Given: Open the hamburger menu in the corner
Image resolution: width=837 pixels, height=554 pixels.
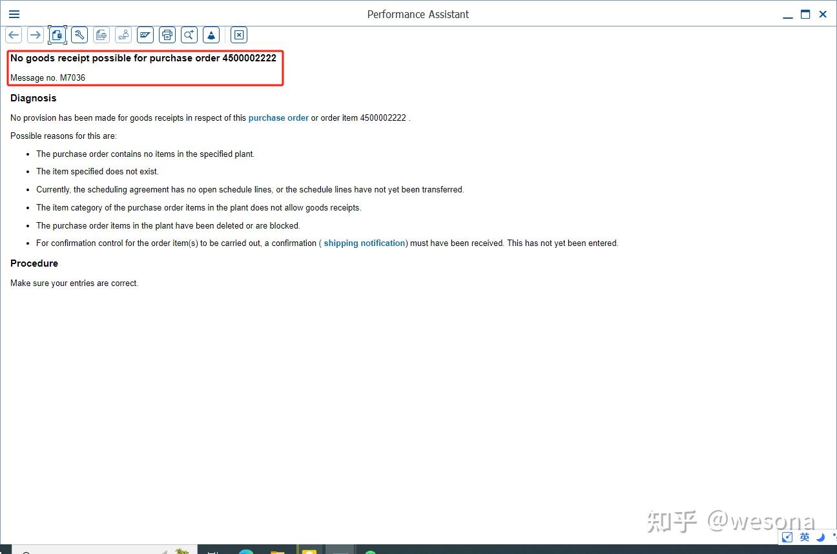Looking at the screenshot, I should pos(14,14).
